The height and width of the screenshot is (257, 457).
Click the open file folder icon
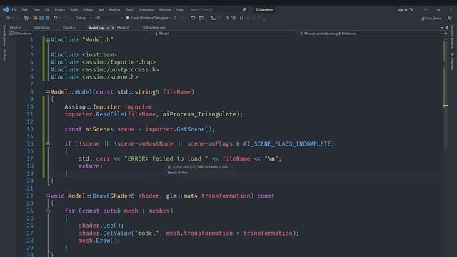[35, 18]
